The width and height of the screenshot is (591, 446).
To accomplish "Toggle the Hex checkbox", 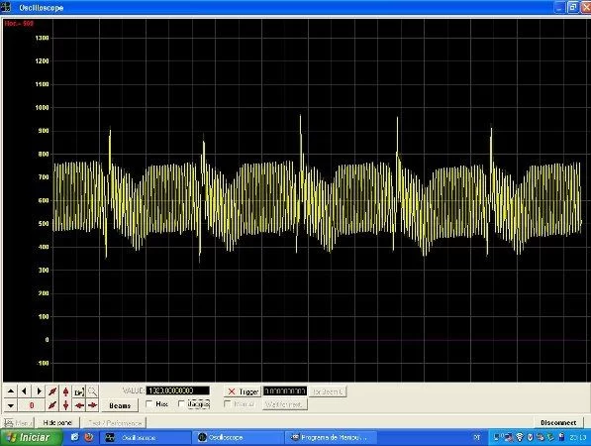I will point(149,404).
